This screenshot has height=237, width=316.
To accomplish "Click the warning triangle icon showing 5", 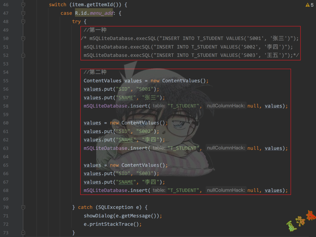I will [x=307, y=5].
